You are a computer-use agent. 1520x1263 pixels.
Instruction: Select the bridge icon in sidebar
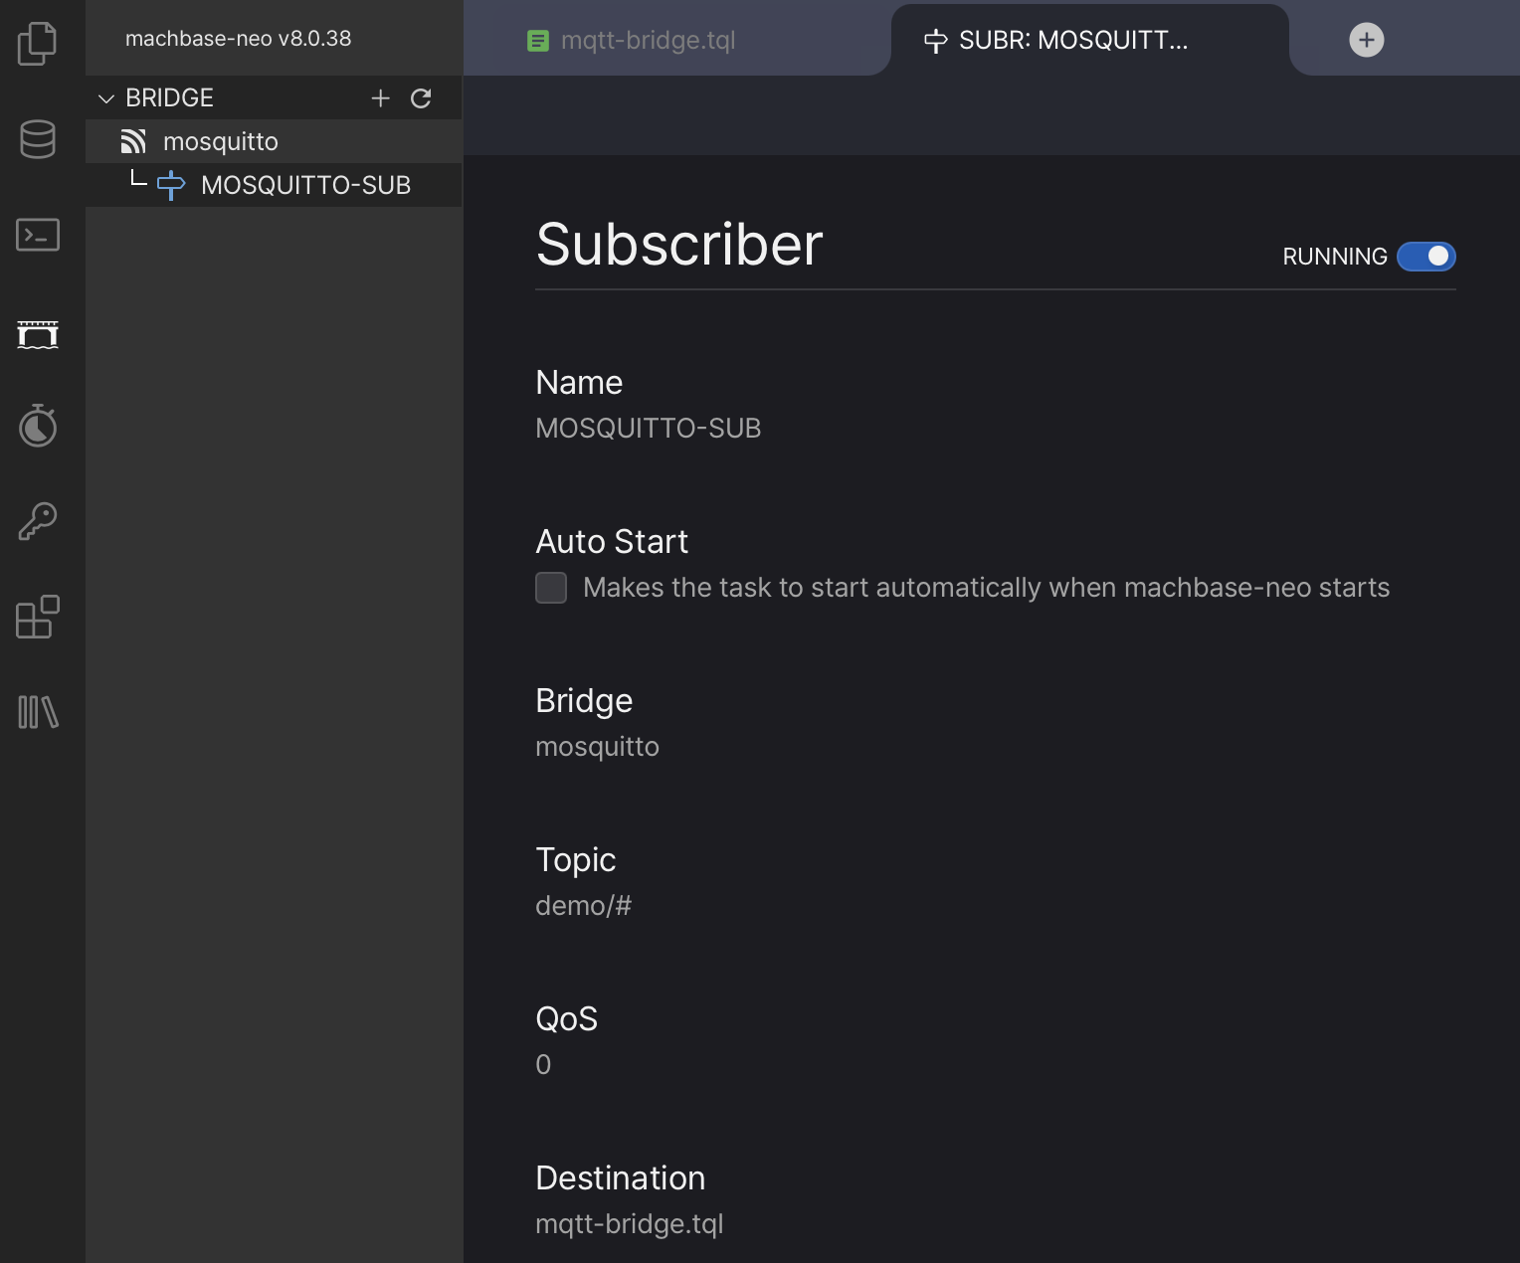coord(38,334)
